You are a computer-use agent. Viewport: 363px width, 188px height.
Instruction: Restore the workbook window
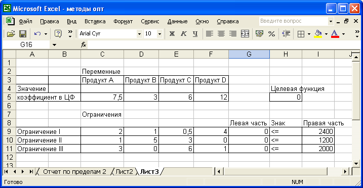pyautogui.click(x=346, y=21)
